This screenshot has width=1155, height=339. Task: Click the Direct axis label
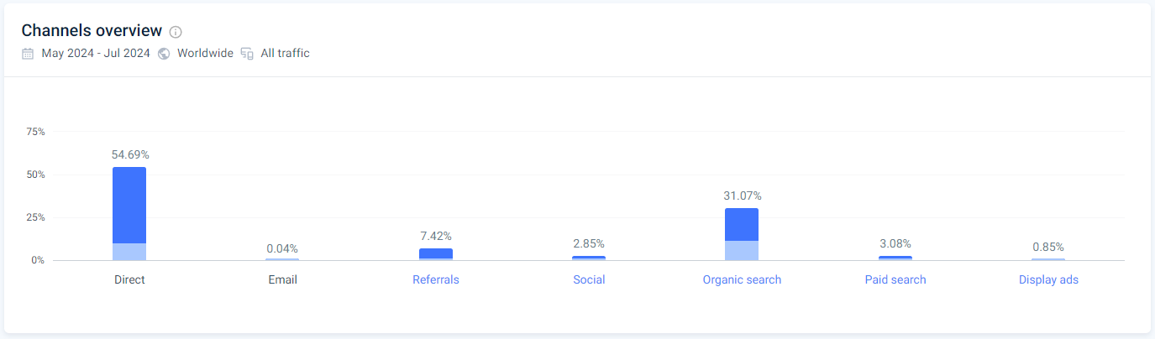pyautogui.click(x=129, y=279)
